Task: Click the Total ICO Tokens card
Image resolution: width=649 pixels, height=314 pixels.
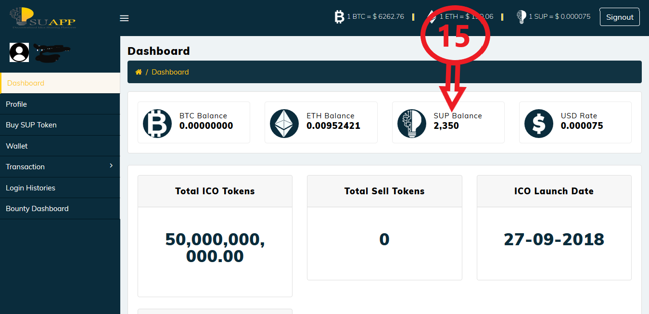Action: pyautogui.click(x=215, y=236)
